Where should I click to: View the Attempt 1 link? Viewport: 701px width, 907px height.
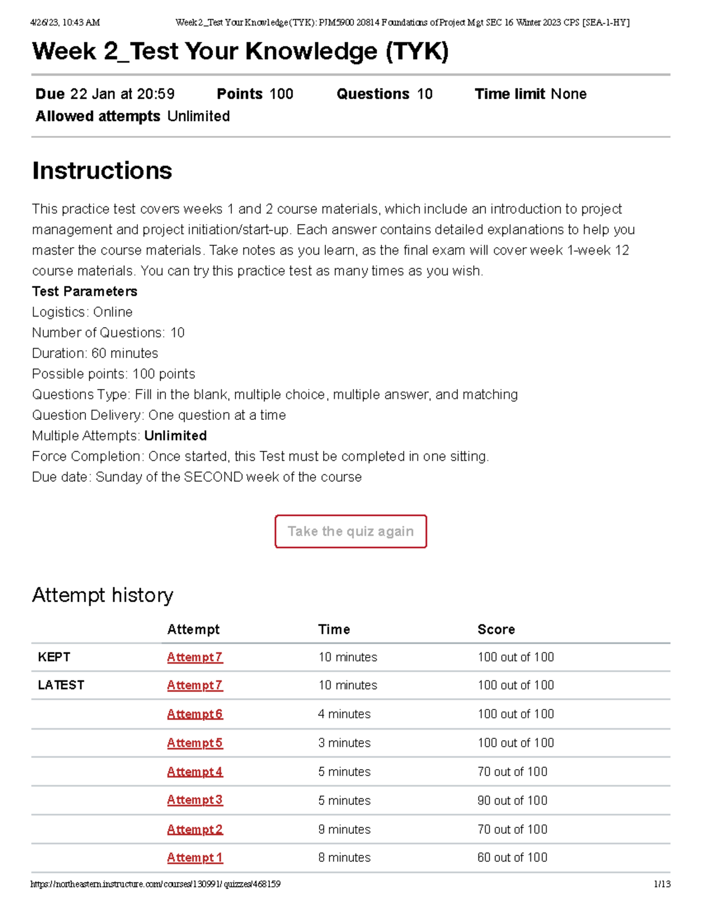pos(195,857)
